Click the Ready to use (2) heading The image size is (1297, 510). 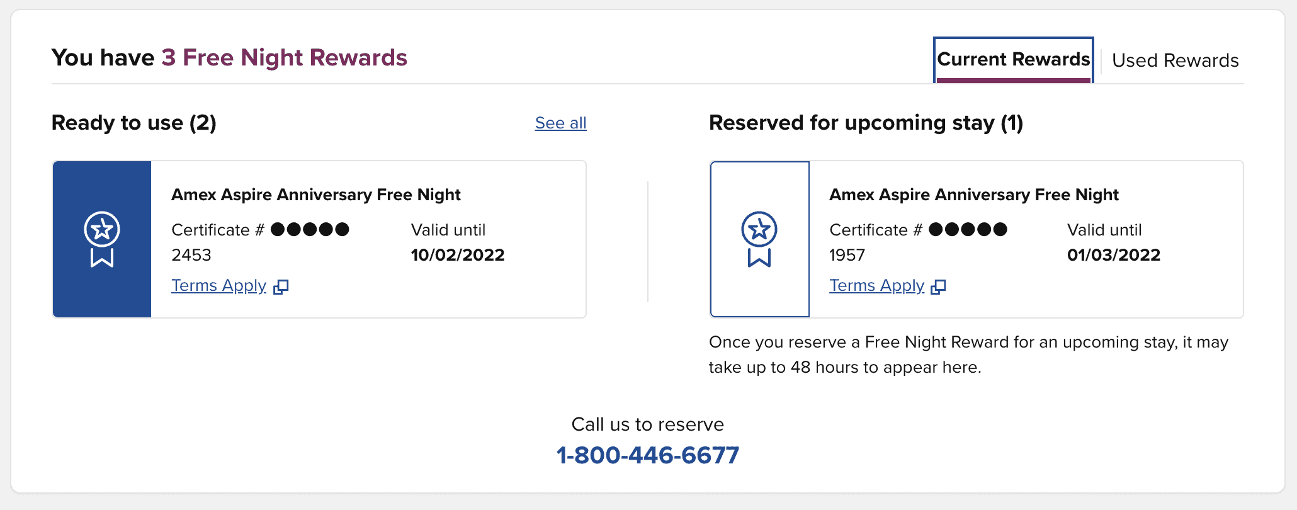tap(133, 123)
